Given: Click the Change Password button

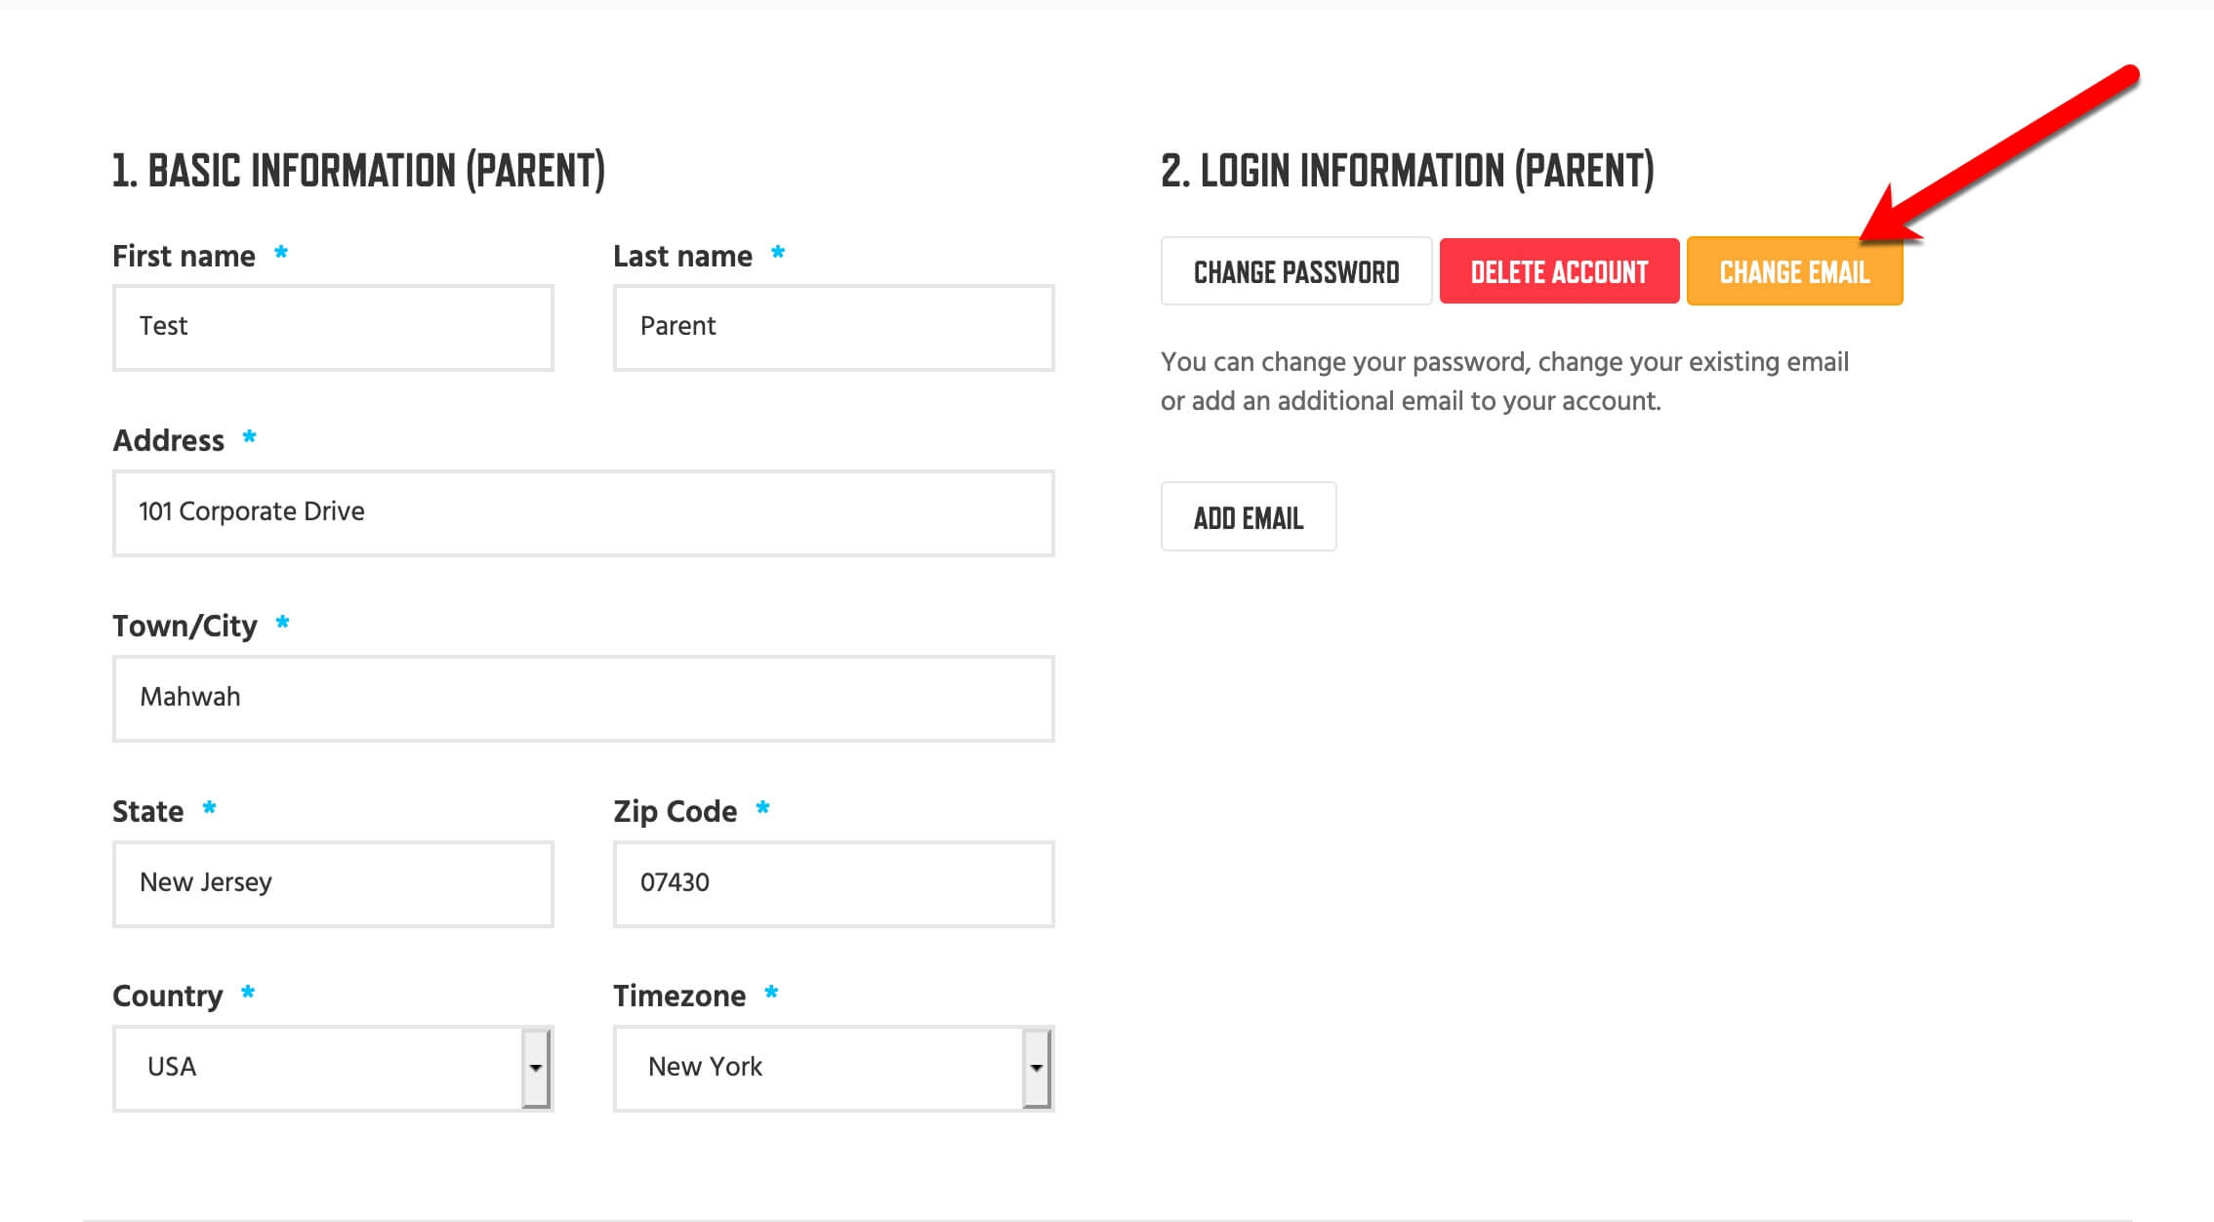Looking at the screenshot, I should 1295,271.
